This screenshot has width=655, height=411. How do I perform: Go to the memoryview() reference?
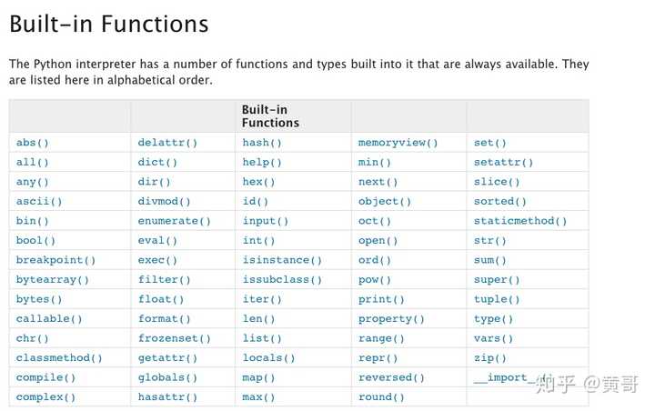click(398, 143)
